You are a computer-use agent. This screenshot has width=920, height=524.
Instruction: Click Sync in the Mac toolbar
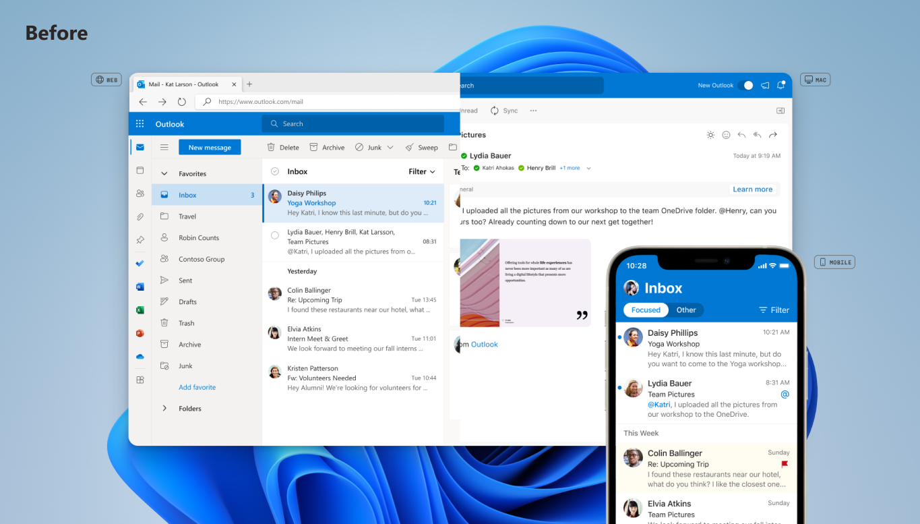tap(504, 111)
